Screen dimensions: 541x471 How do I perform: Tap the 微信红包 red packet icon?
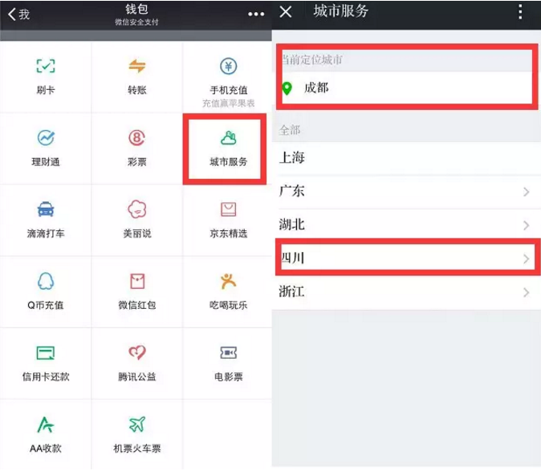(x=137, y=281)
